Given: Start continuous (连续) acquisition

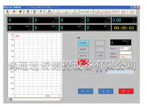Looking at the screenshot, I should (x=106, y=91).
